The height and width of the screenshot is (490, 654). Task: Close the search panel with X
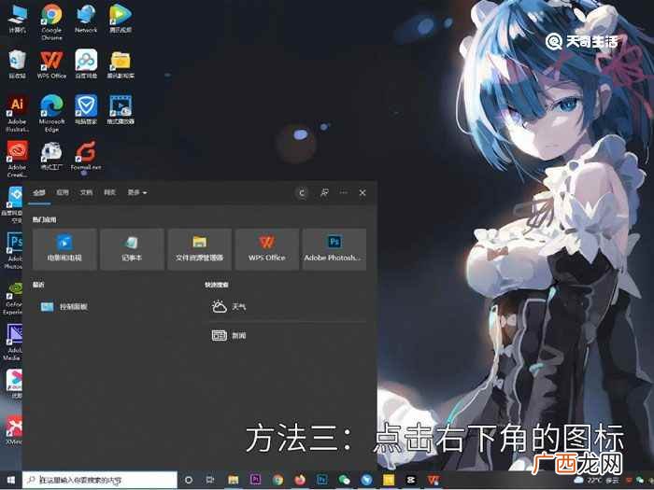coord(363,192)
